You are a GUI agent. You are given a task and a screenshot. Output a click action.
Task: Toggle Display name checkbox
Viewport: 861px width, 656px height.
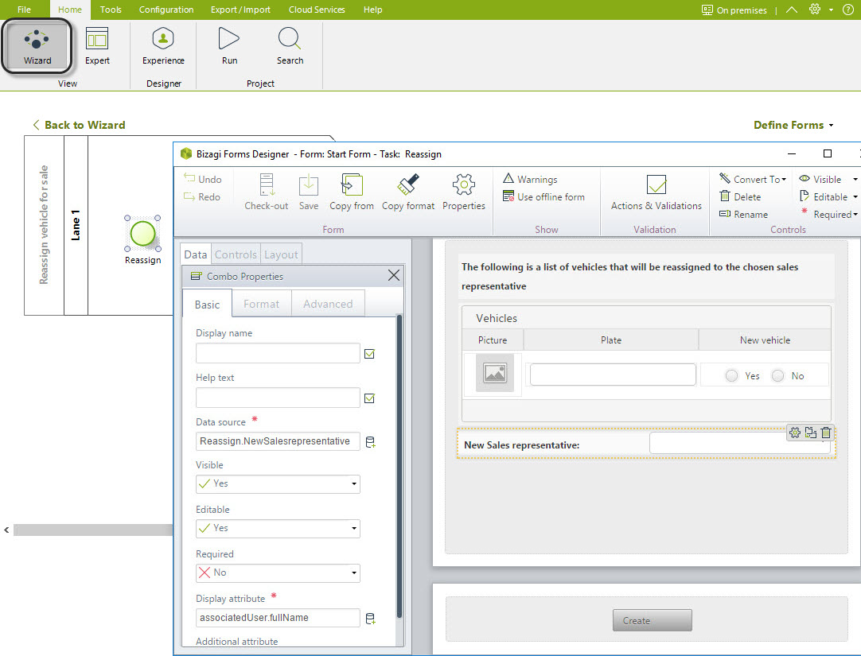[369, 354]
